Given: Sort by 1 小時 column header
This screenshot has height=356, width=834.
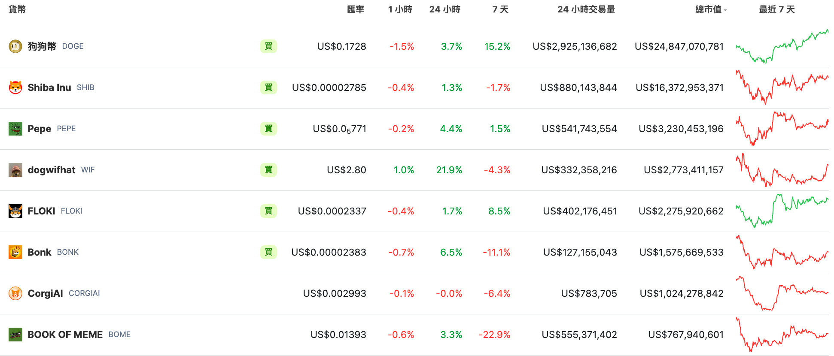Looking at the screenshot, I should (x=400, y=9).
